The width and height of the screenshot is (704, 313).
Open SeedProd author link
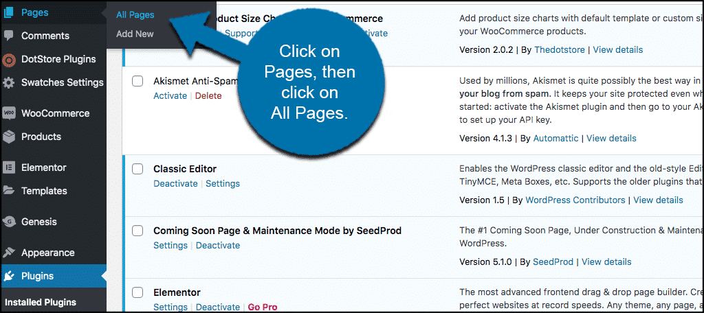[553, 262]
